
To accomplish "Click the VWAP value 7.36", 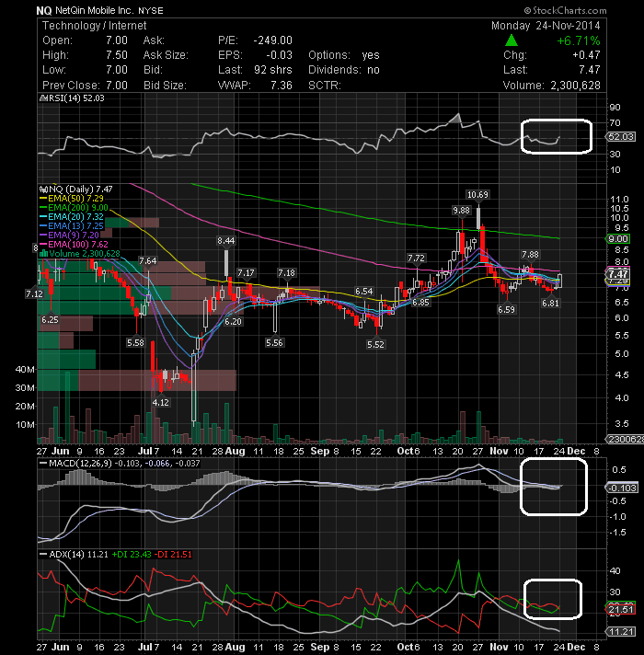I will [282, 86].
